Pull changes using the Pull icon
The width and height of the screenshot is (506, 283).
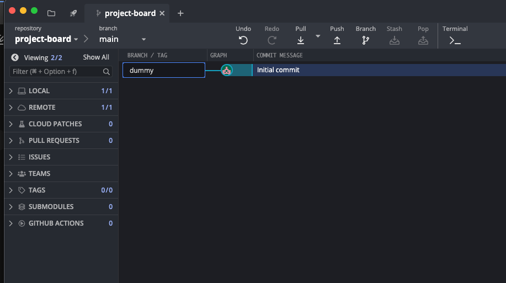[x=300, y=40]
